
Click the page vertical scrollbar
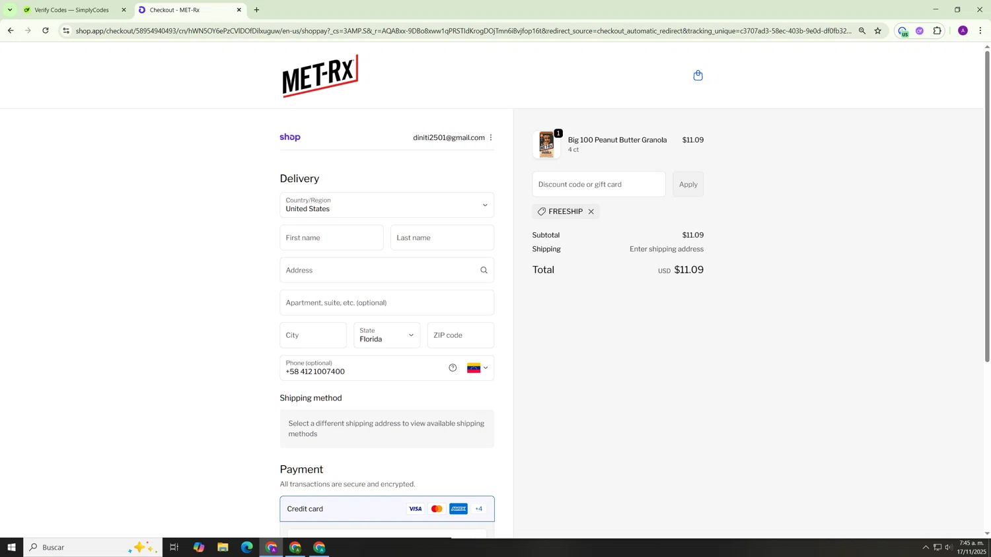pyautogui.click(x=987, y=207)
